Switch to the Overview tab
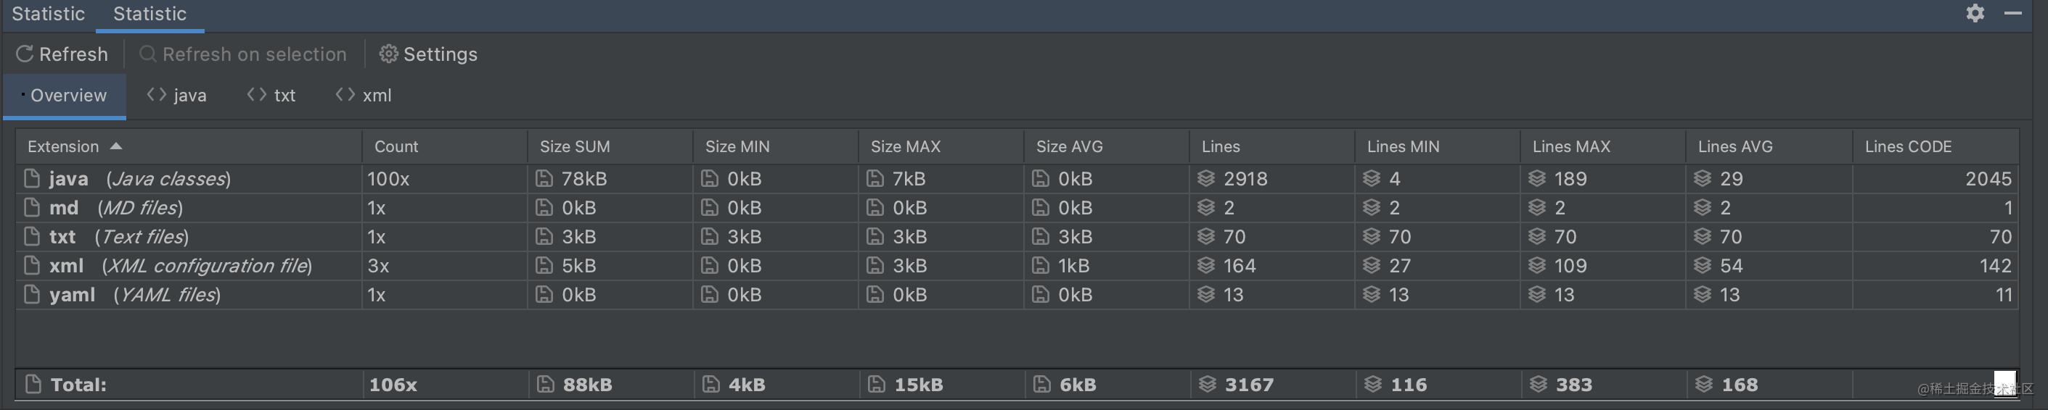Image resolution: width=2048 pixels, height=410 pixels. click(68, 96)
